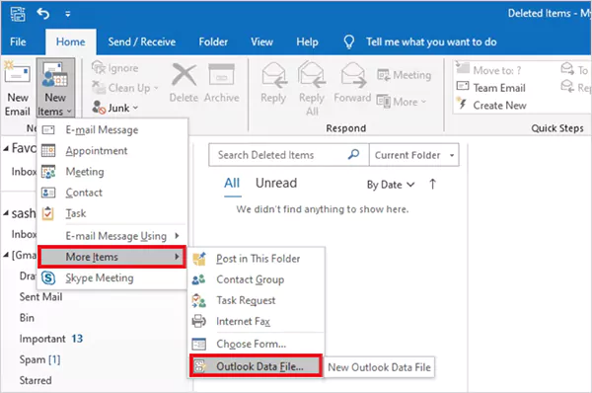
Task: Switch to the Home tab
Action: (x=71, y=41)
